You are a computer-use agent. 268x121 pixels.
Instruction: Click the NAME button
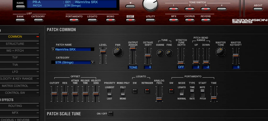click(20, 7)
